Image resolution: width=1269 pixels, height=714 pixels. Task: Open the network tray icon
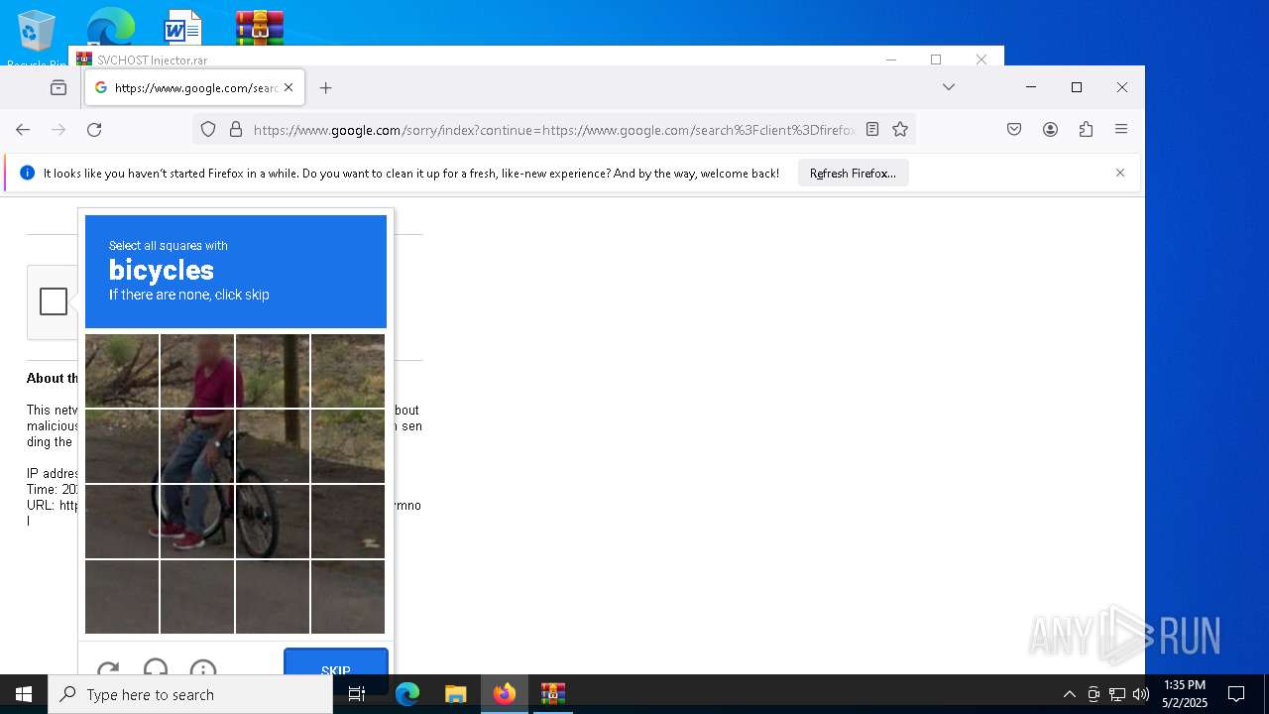point(1117,694)
